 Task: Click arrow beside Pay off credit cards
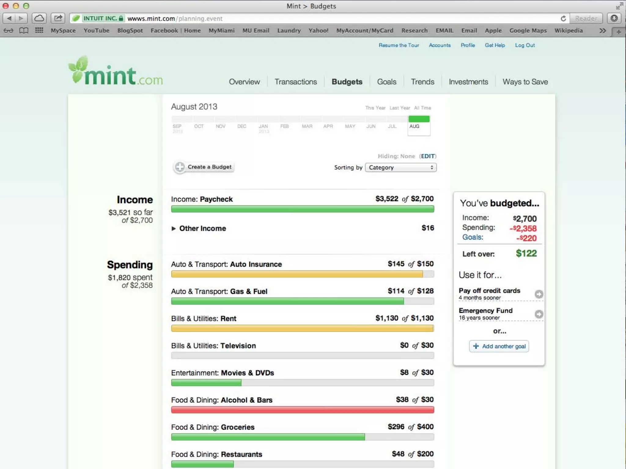(539, 294)
